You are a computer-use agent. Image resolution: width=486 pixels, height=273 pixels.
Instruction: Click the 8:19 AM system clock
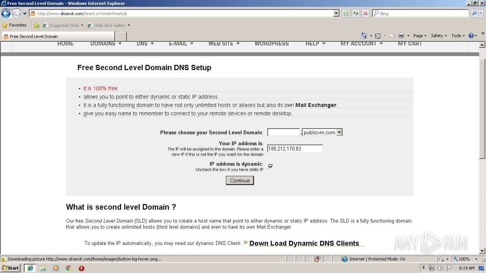(x=467, y=268)
